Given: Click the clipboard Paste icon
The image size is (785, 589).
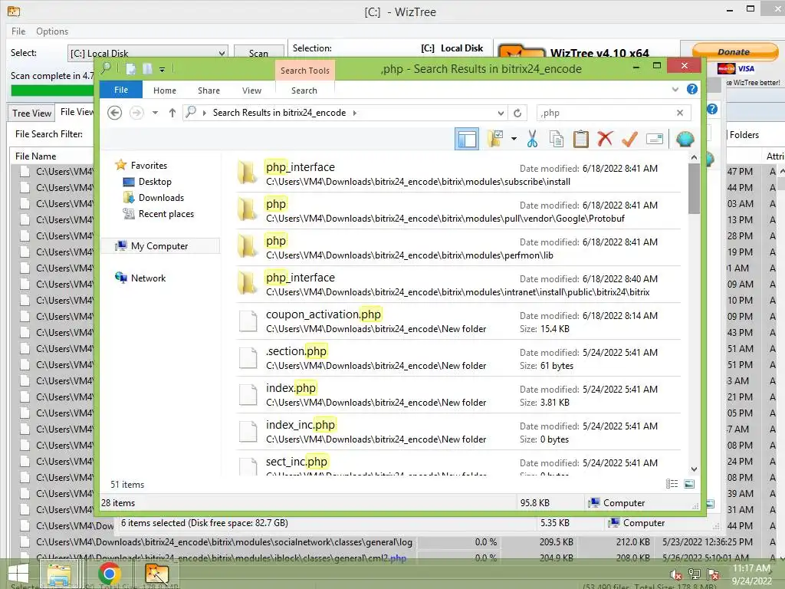Looking at the screenshot, I should point(581,139).
